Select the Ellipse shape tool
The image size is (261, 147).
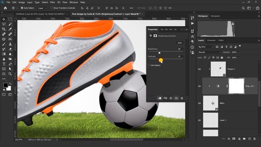[x=4, y=74]
